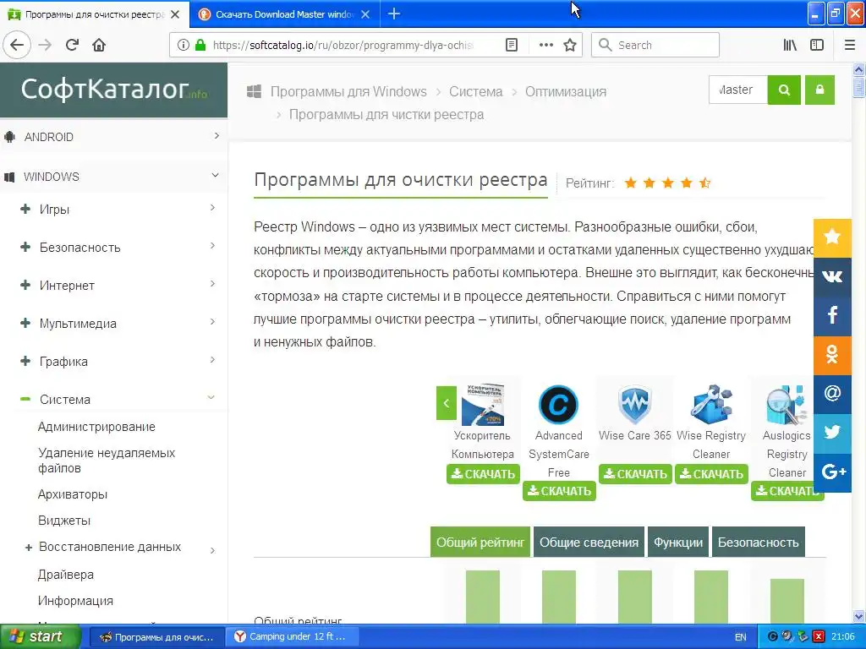The image size is (866, 649).
Task: Open Wise Registry Cleaner icon
Action: tap(711, 405)
